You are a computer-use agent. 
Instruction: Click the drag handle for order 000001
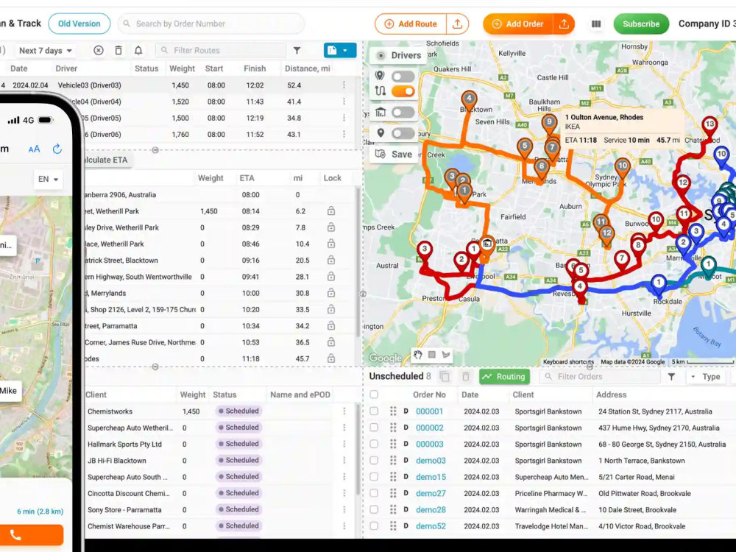pos(393,411)
